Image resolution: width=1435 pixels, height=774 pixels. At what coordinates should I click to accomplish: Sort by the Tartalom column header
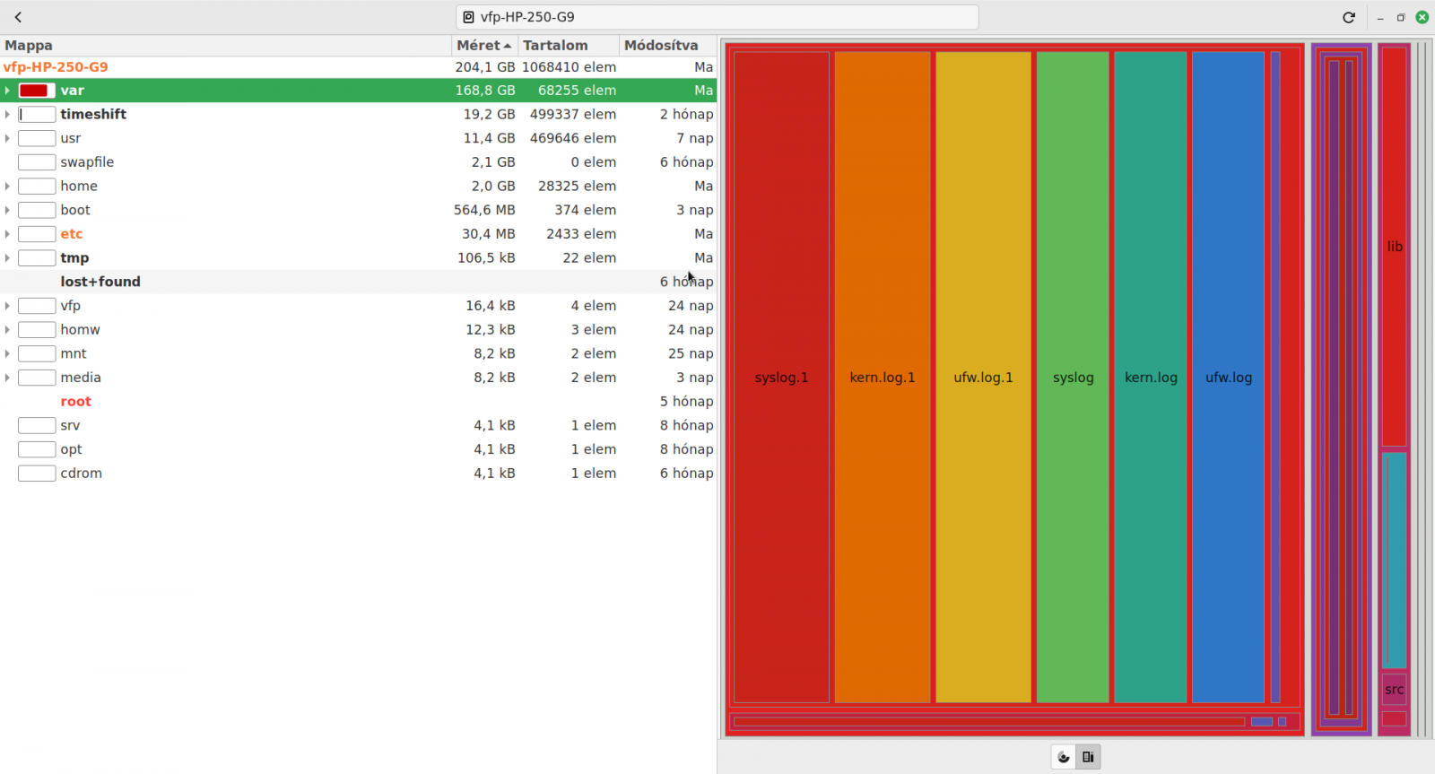click(569, 46)
